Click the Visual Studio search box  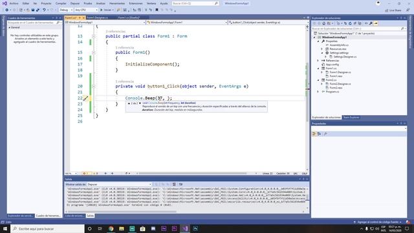point(195,3)
